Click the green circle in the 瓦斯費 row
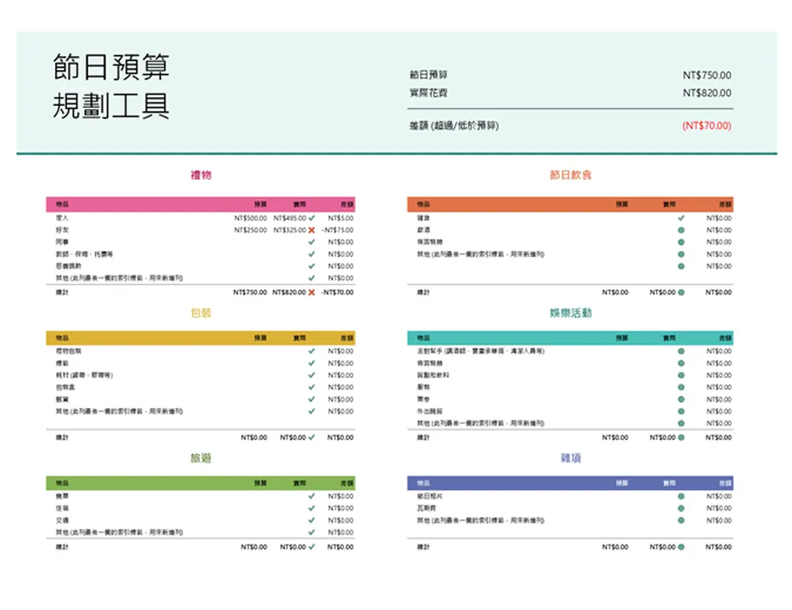The height and width of the screenshot is (610, 792). pos(681,509)
